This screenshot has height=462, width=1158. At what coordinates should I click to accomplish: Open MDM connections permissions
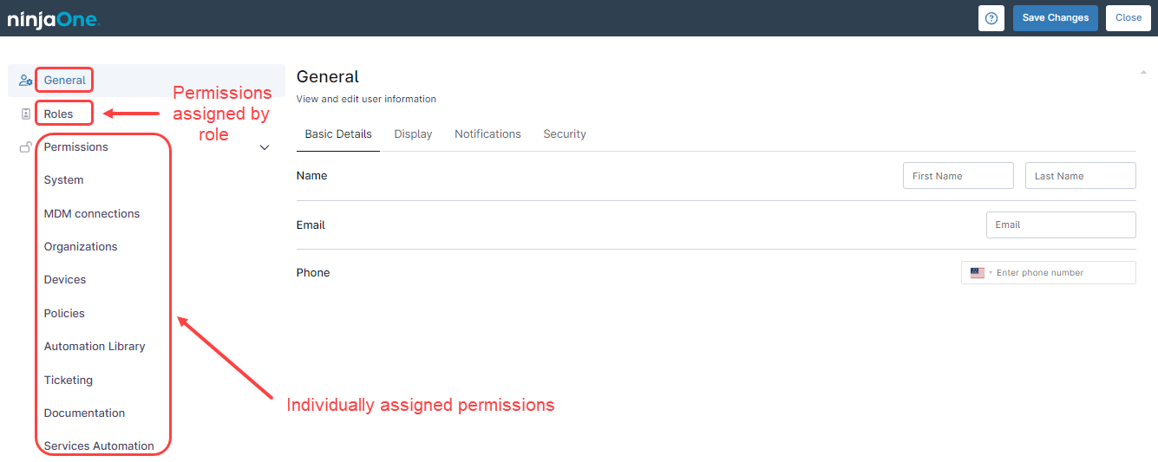click(92, 214)
